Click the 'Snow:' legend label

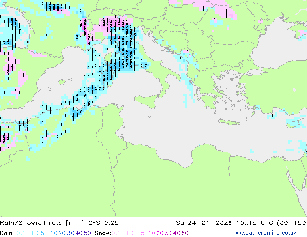coord(103,233)
